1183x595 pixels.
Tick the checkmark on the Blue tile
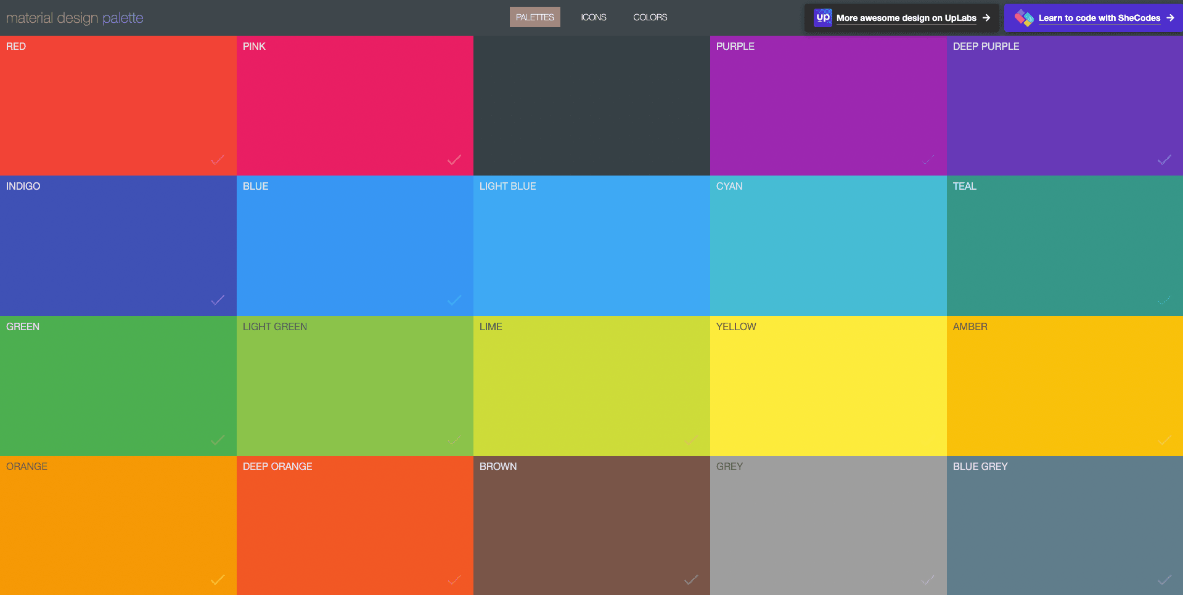click(x=454, y=300)
